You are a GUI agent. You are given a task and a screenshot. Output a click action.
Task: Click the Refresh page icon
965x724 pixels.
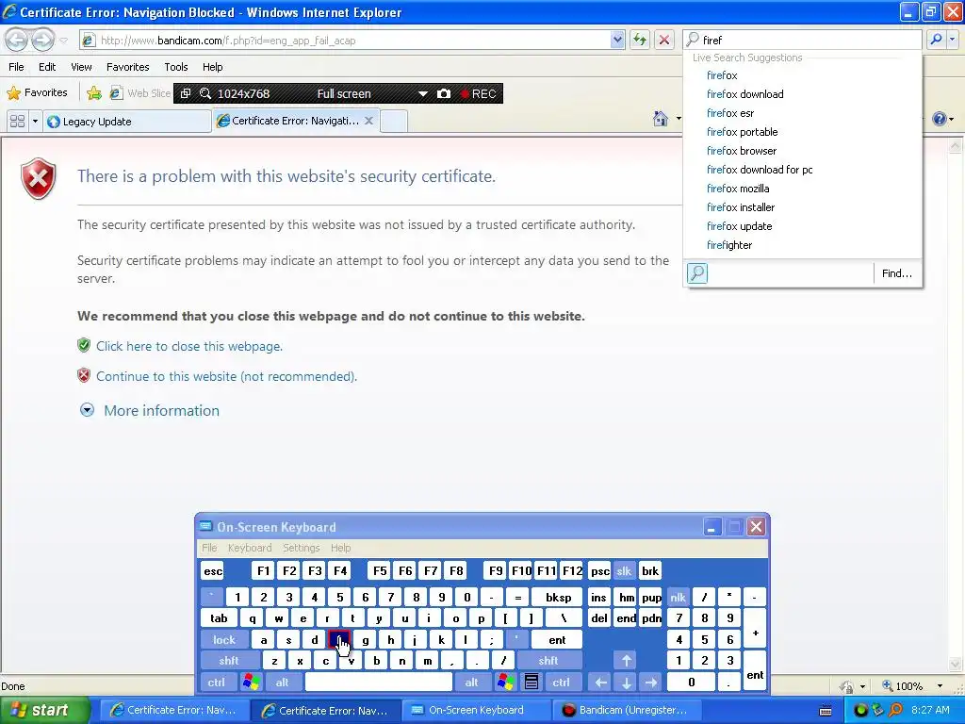[640, 41]
